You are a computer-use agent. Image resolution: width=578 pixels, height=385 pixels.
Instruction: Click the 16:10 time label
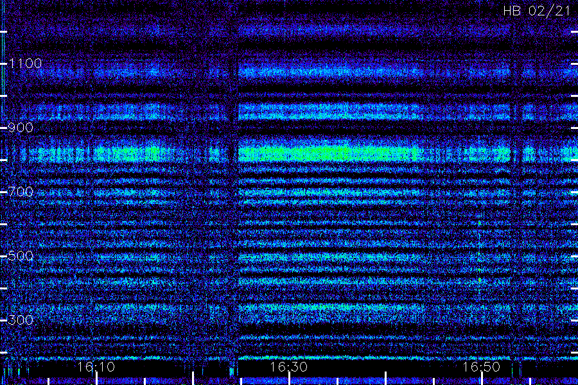[x=96, y=367]
